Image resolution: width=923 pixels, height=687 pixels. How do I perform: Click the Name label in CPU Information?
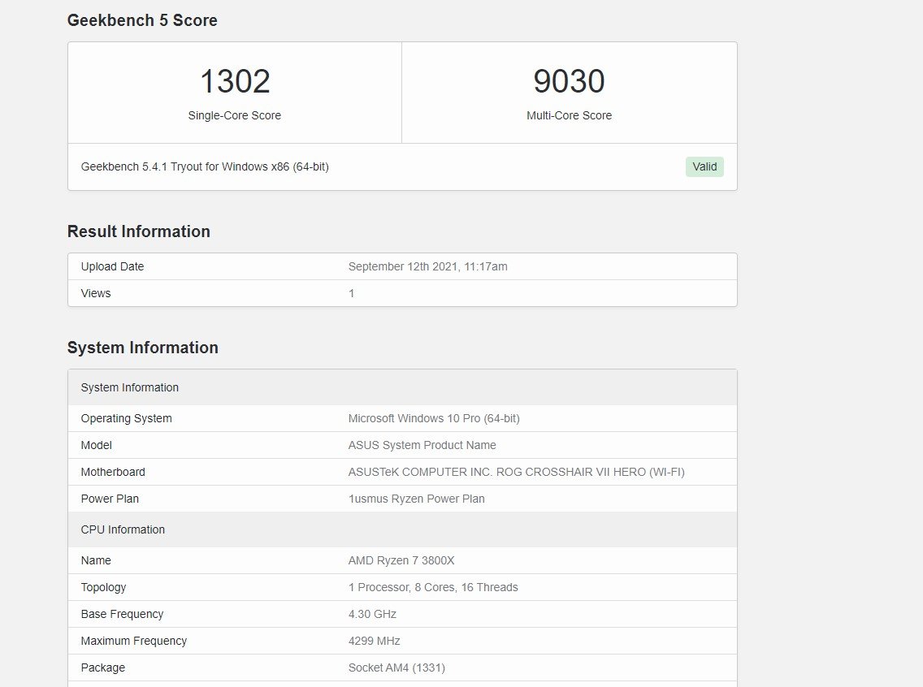point(96,560)
